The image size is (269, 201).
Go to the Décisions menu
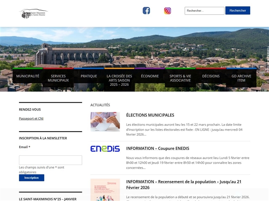[x=211, y=76]
